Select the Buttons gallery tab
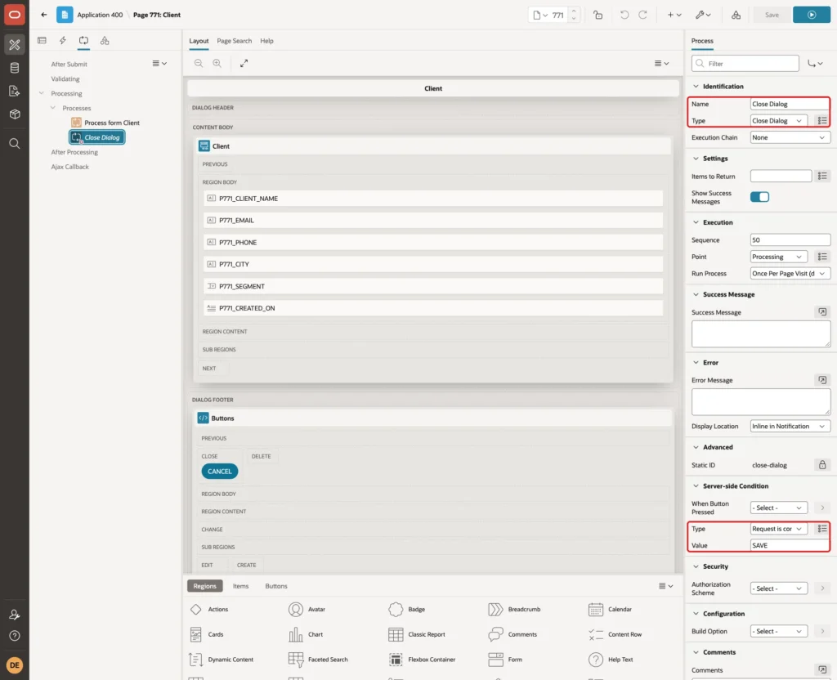 pos(276,586)
